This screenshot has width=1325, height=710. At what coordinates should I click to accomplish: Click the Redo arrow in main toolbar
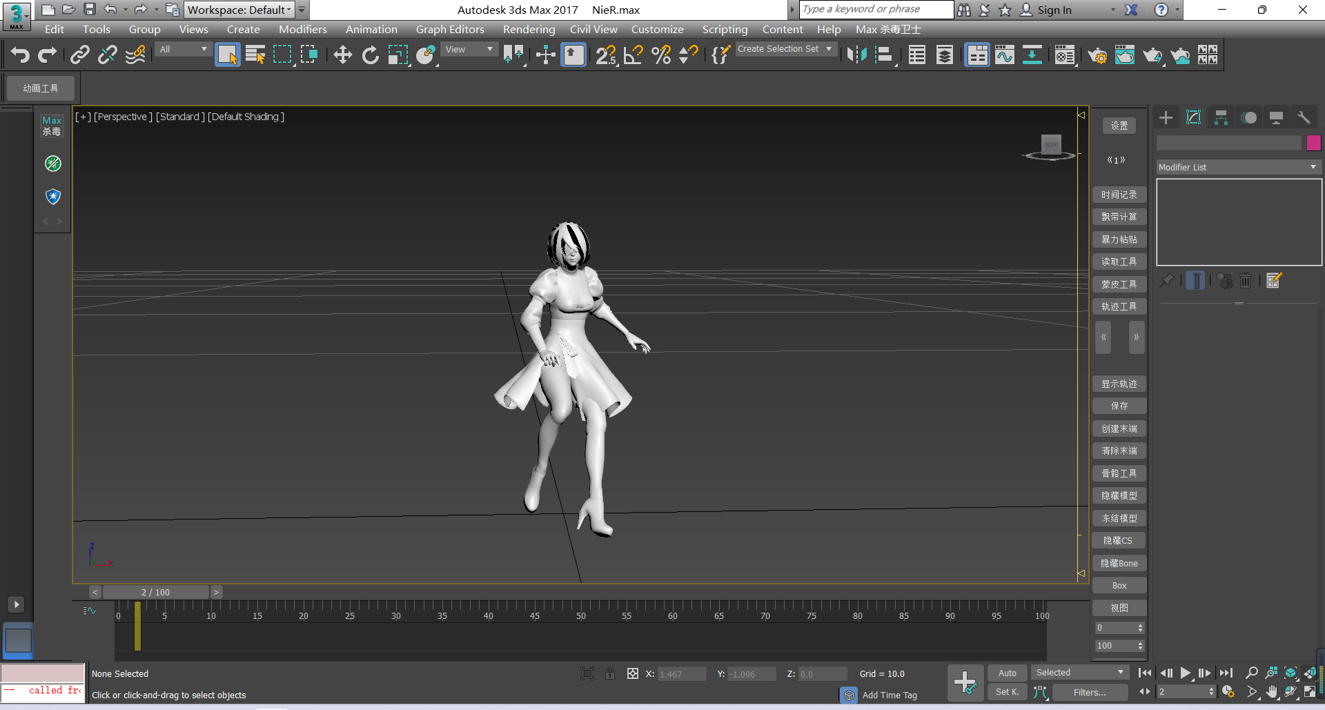pos(47,55)
